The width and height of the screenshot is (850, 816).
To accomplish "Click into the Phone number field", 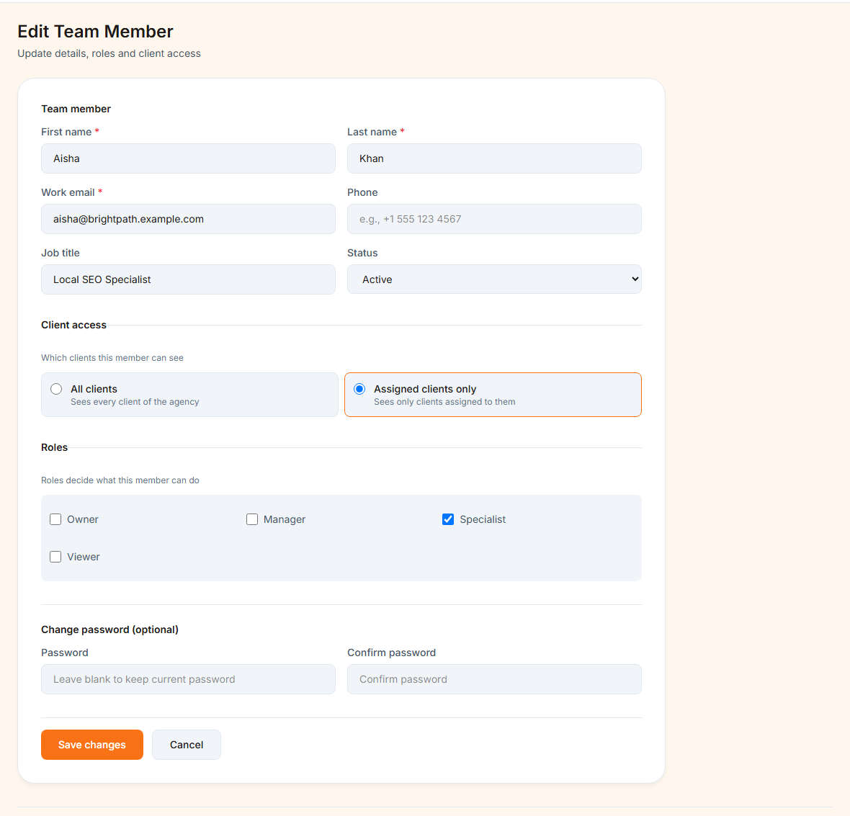I will coord(494,220).
